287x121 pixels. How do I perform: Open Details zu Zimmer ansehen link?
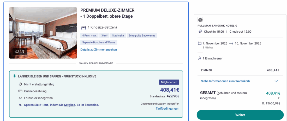99,49
